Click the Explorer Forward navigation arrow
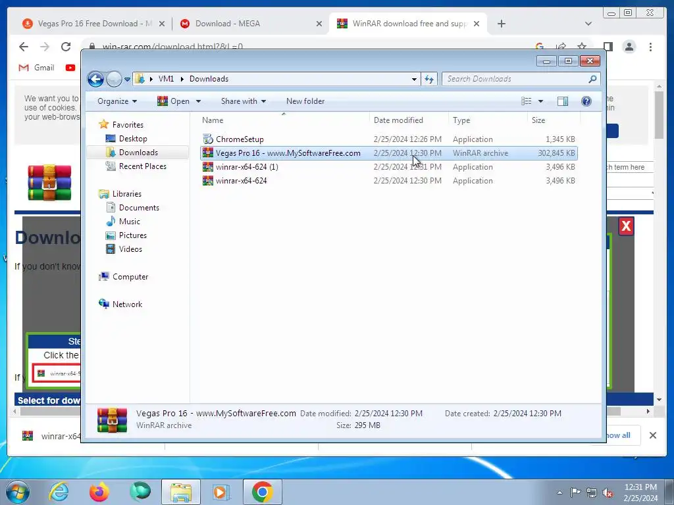Image resolution: width=674 pixels, height=505 pixels. pos(114,79)
